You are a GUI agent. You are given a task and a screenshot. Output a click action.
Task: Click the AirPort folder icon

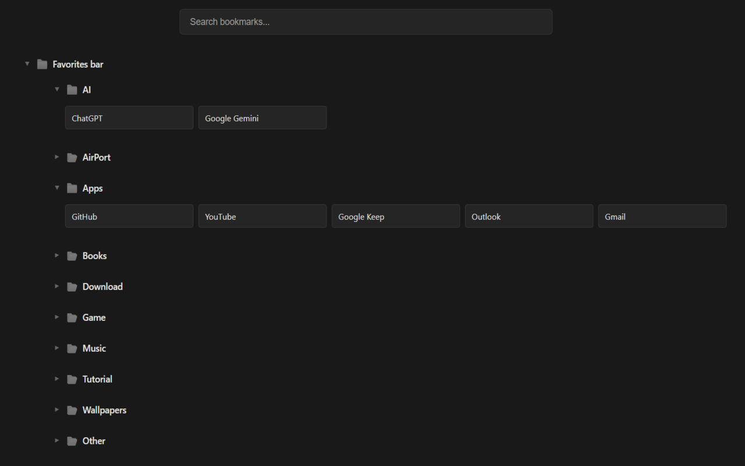(x=72, y=157)
